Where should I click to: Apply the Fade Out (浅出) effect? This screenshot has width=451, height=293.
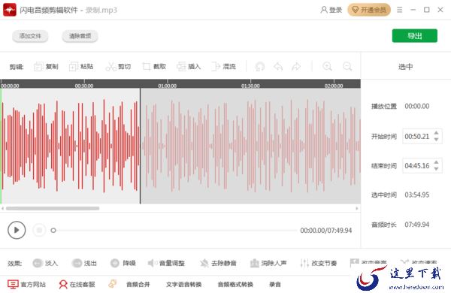pyautogui.click(x=84, y=263)
